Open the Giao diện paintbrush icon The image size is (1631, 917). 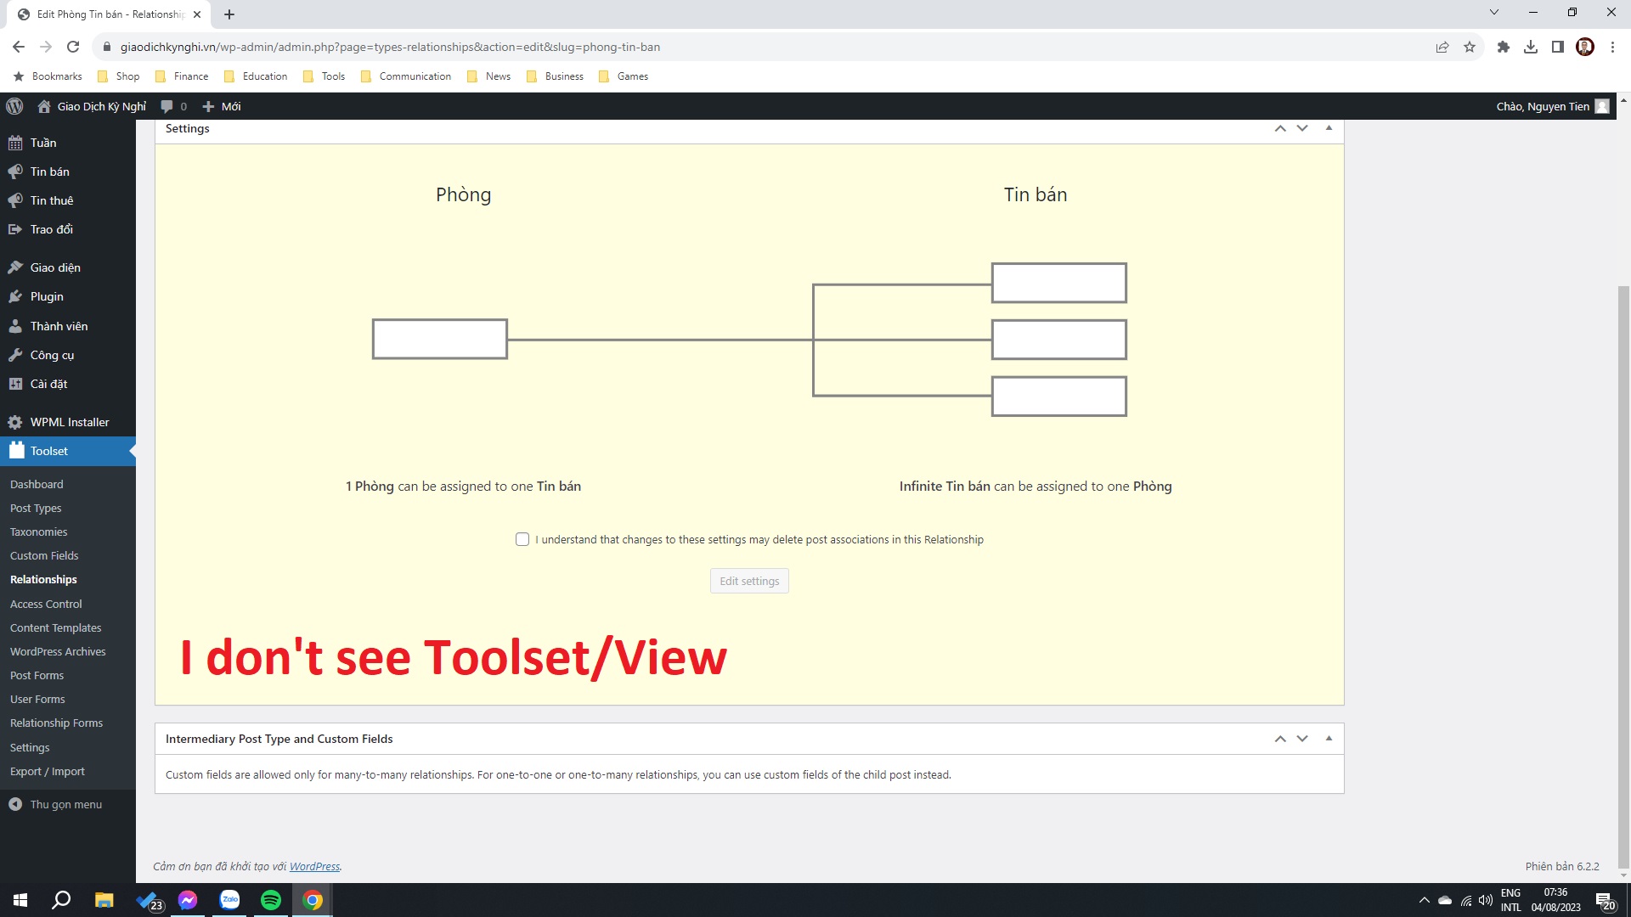point(15,267)
